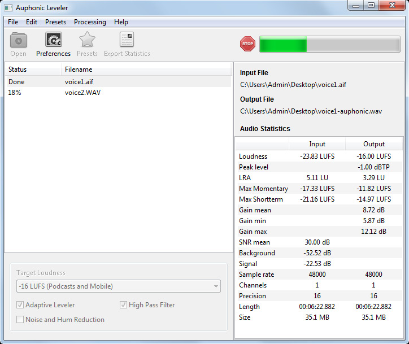Open the Preferences gear icon
The width and height of the screenshot is (409, 344).
click(x=53, y=41)
